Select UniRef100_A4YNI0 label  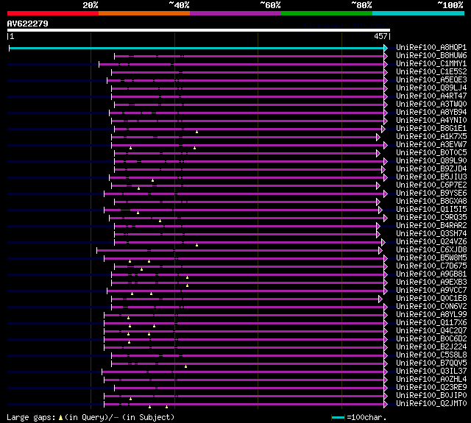pyautogui.click(x=431, y=121)
